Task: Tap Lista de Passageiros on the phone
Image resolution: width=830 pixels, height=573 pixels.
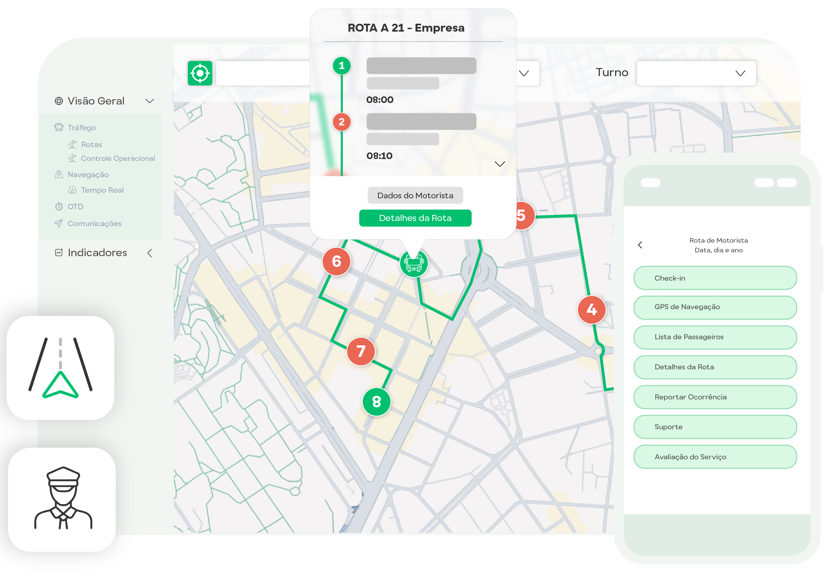Action: [715, 337]
